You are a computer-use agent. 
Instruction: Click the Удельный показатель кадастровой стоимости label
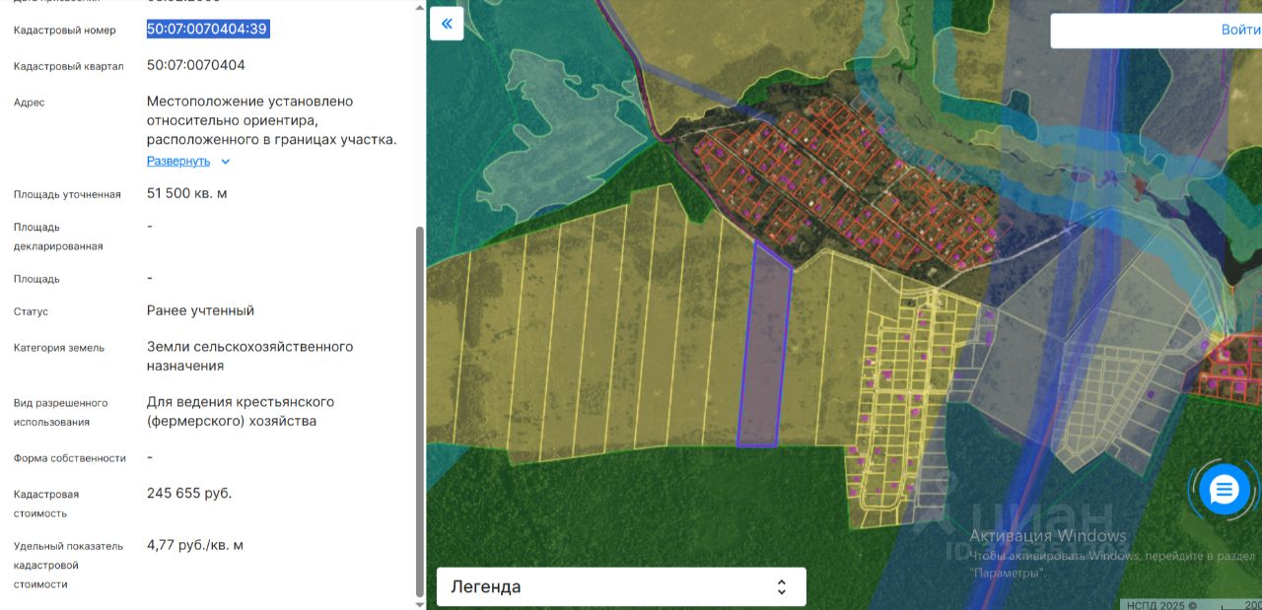pyautogui.click(x=69, y=565)
